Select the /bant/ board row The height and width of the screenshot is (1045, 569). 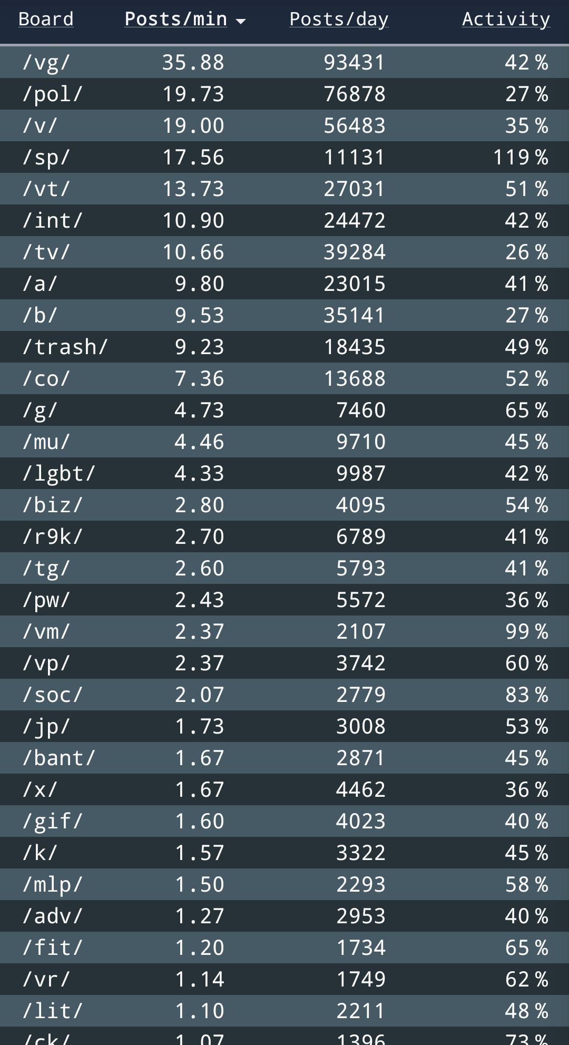click(x=58, y=758)
